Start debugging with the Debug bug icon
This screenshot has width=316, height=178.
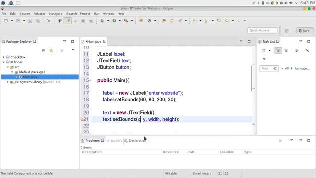tap(102, 21)
